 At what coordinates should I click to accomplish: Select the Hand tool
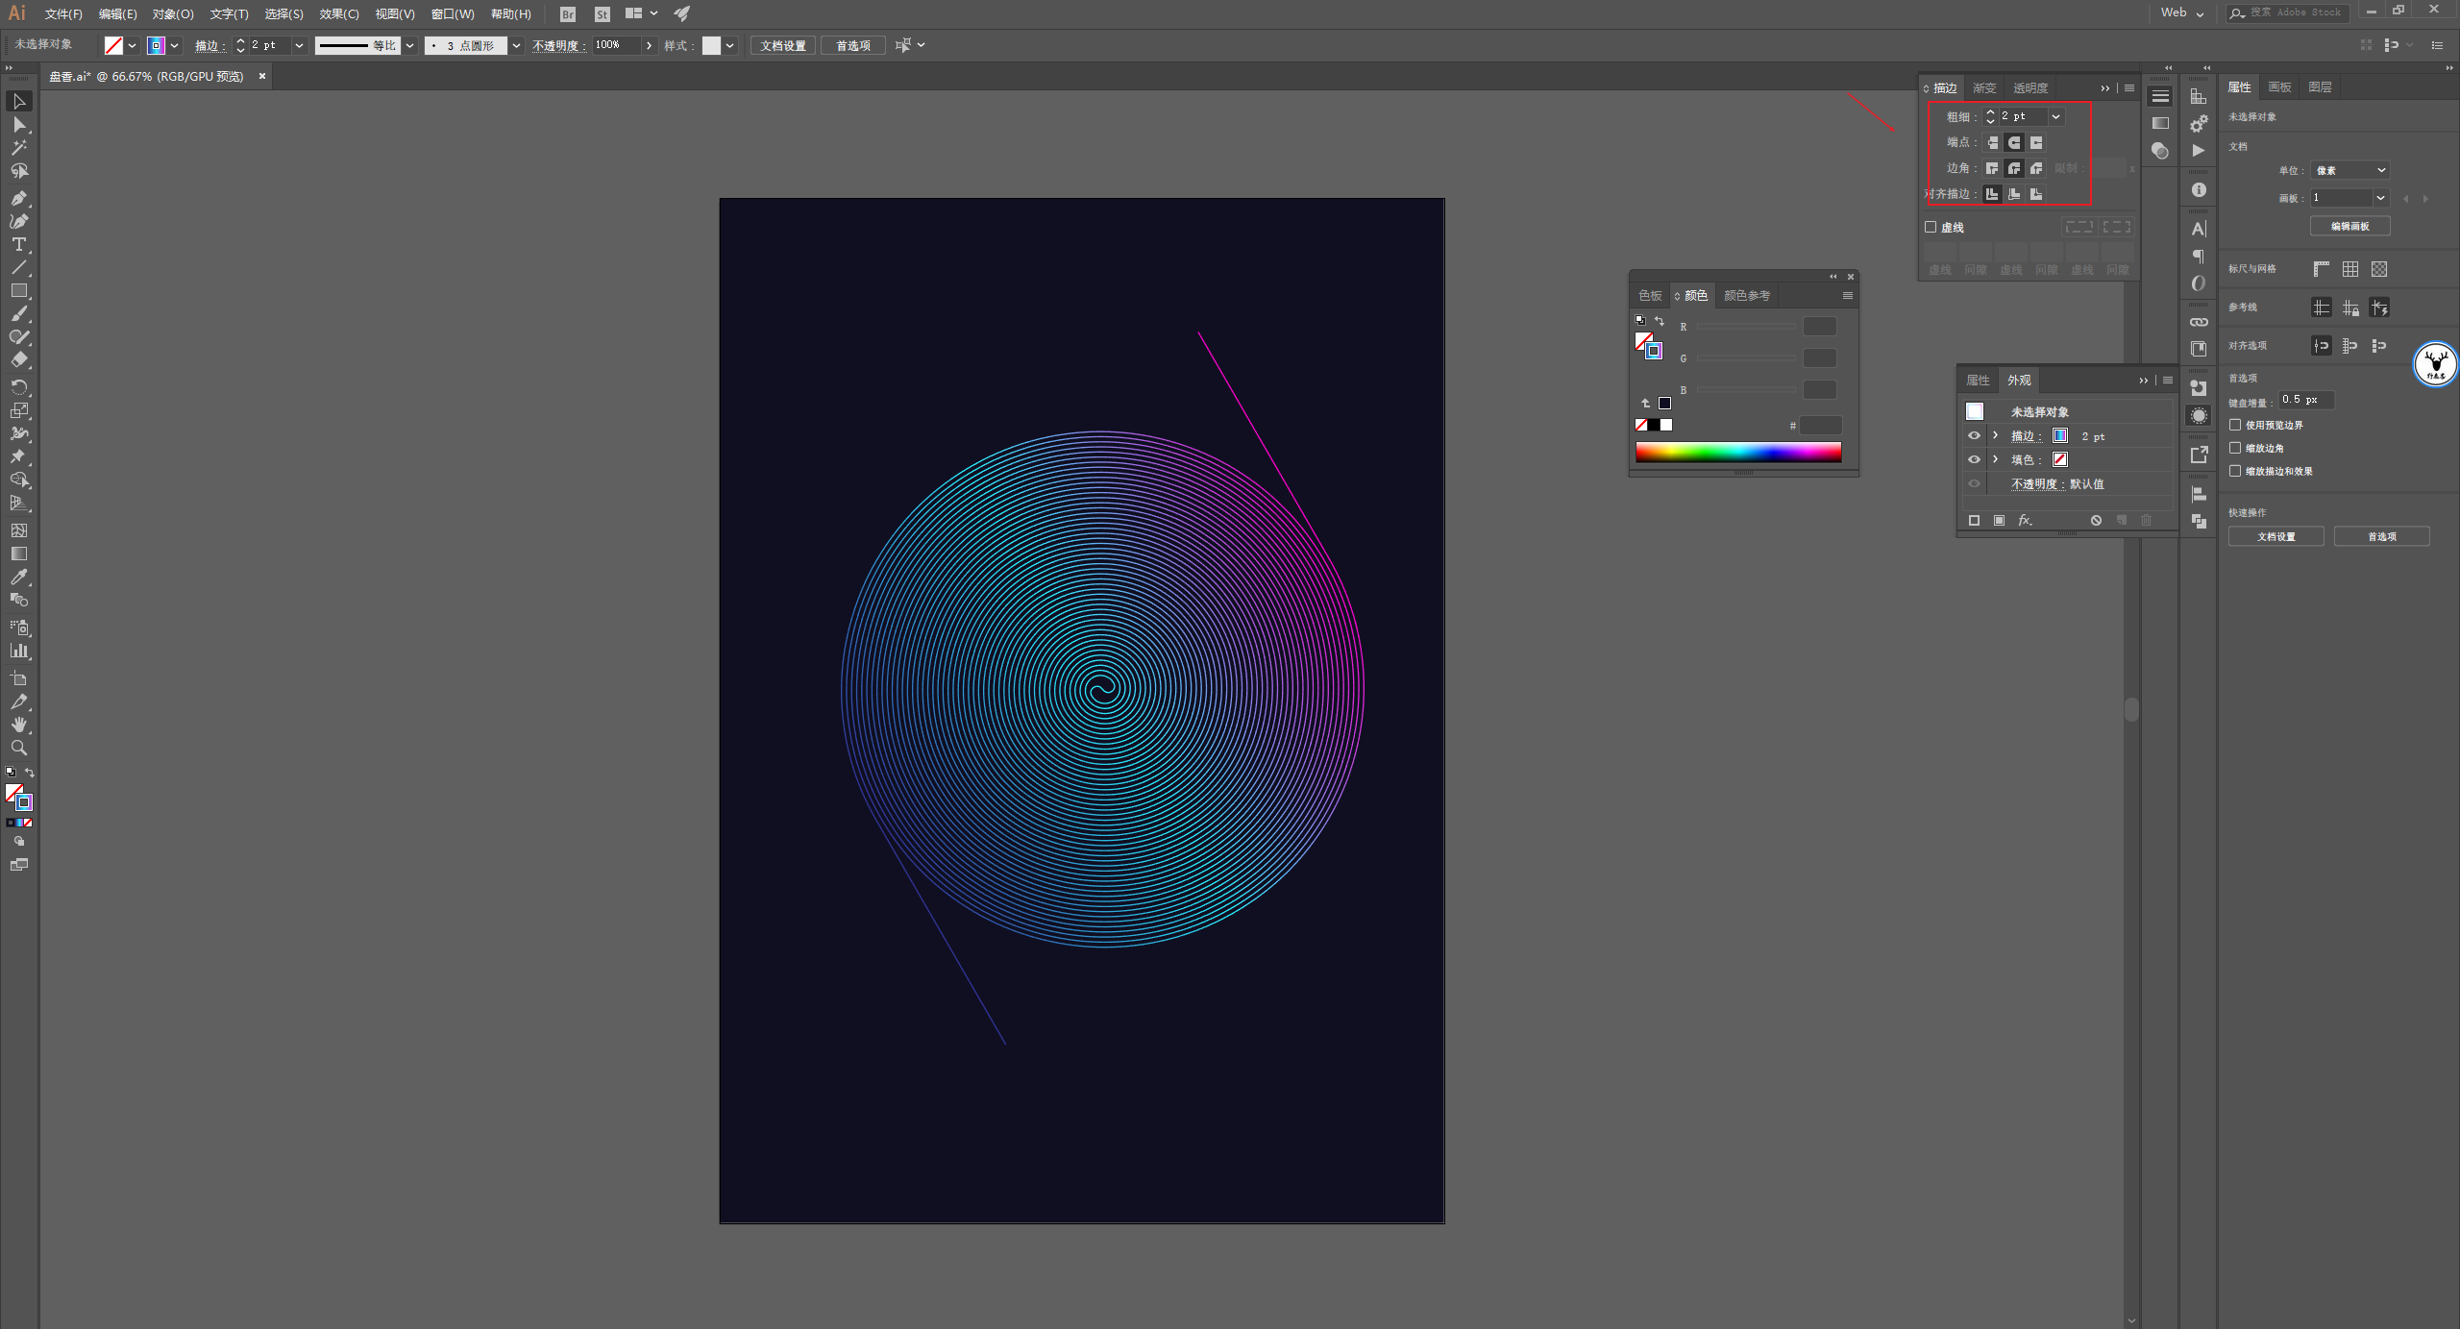click(18, 725)
